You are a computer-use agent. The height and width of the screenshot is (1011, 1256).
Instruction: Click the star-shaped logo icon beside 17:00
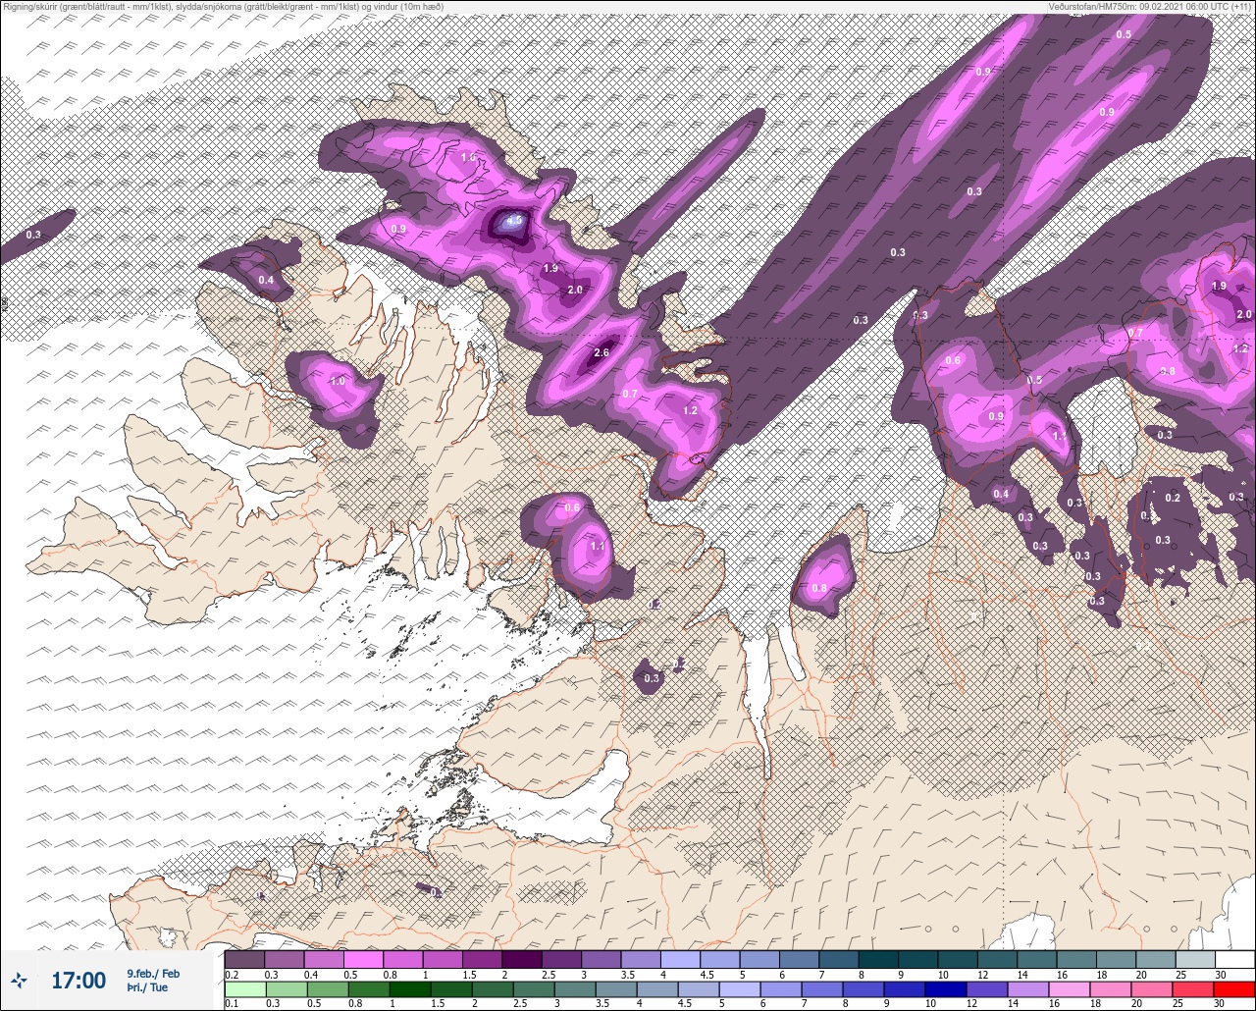(19, 979)
